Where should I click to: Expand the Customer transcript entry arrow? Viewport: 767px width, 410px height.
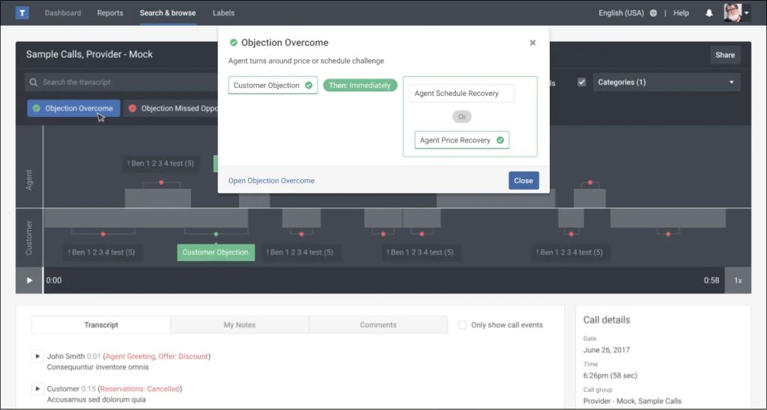tap(37, 389)
